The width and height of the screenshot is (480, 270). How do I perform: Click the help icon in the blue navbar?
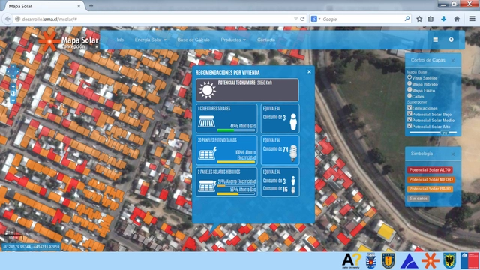coord(451,40)
